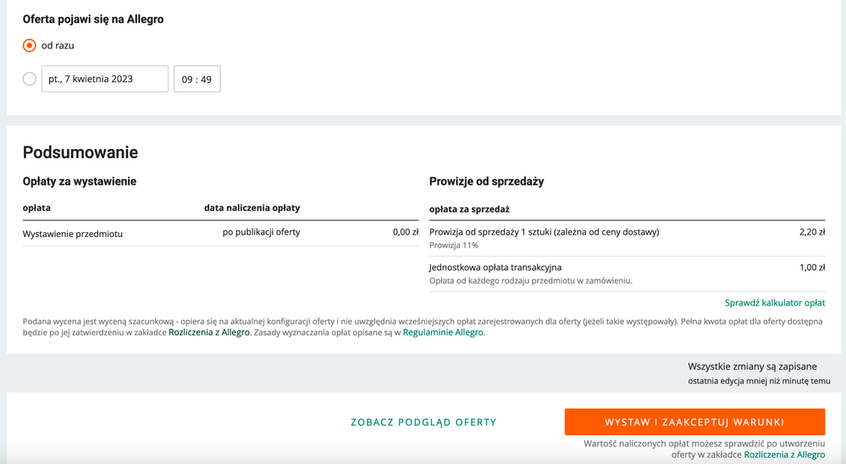
Task: Click the "Jednostkowa opłata transakcyjna" row
Action: tap(495, 268)
